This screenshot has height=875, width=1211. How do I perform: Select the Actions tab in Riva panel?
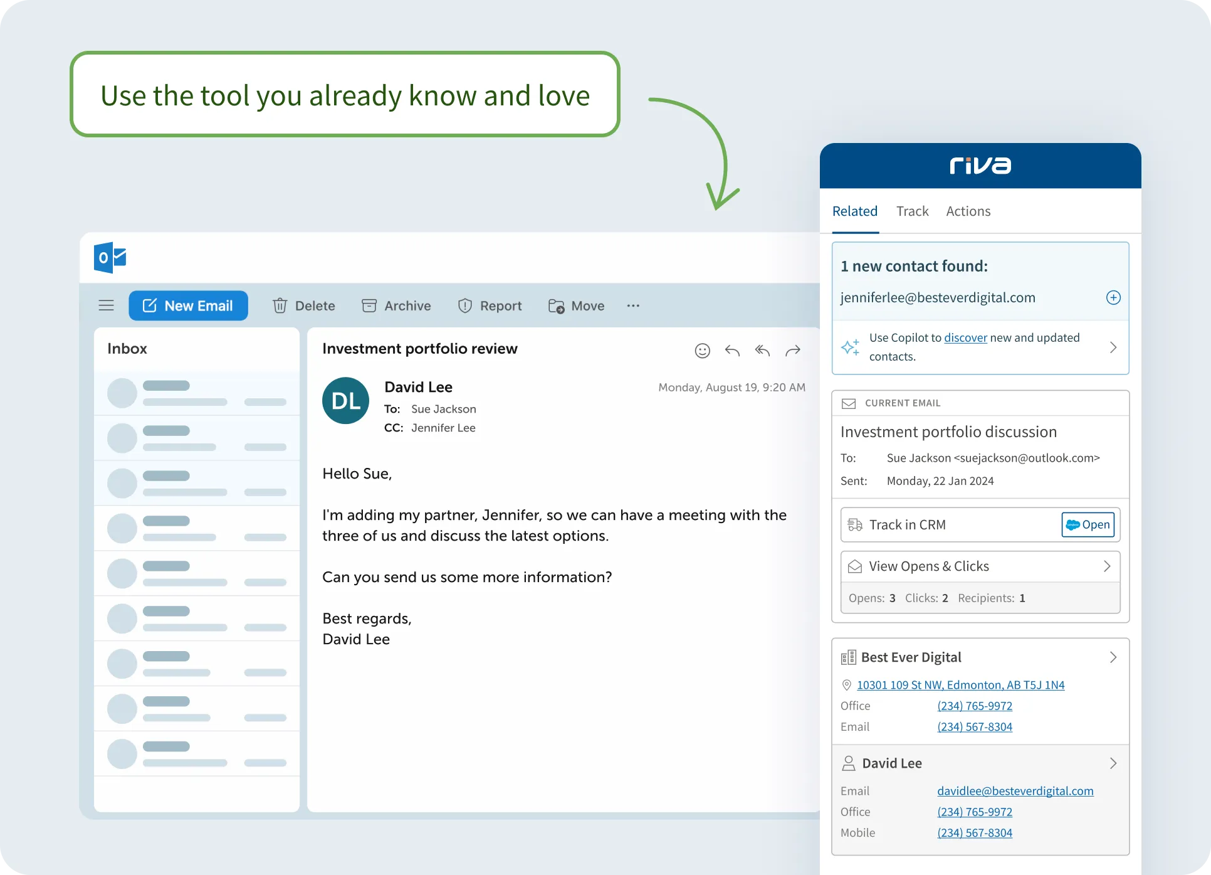(x=968, y=211)
